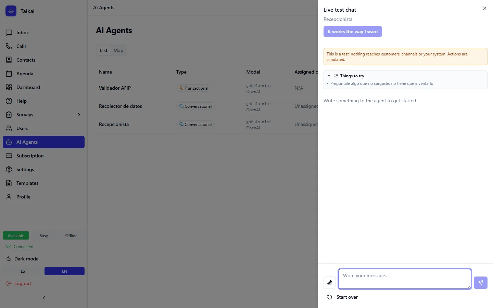
Task: Switch to the List tab
Action: [104, 50]
